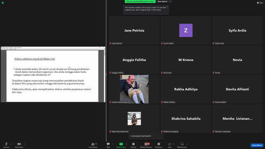265x149 pixels.
Task: Select Novia's video tile
Action: [x=237, y=60]
